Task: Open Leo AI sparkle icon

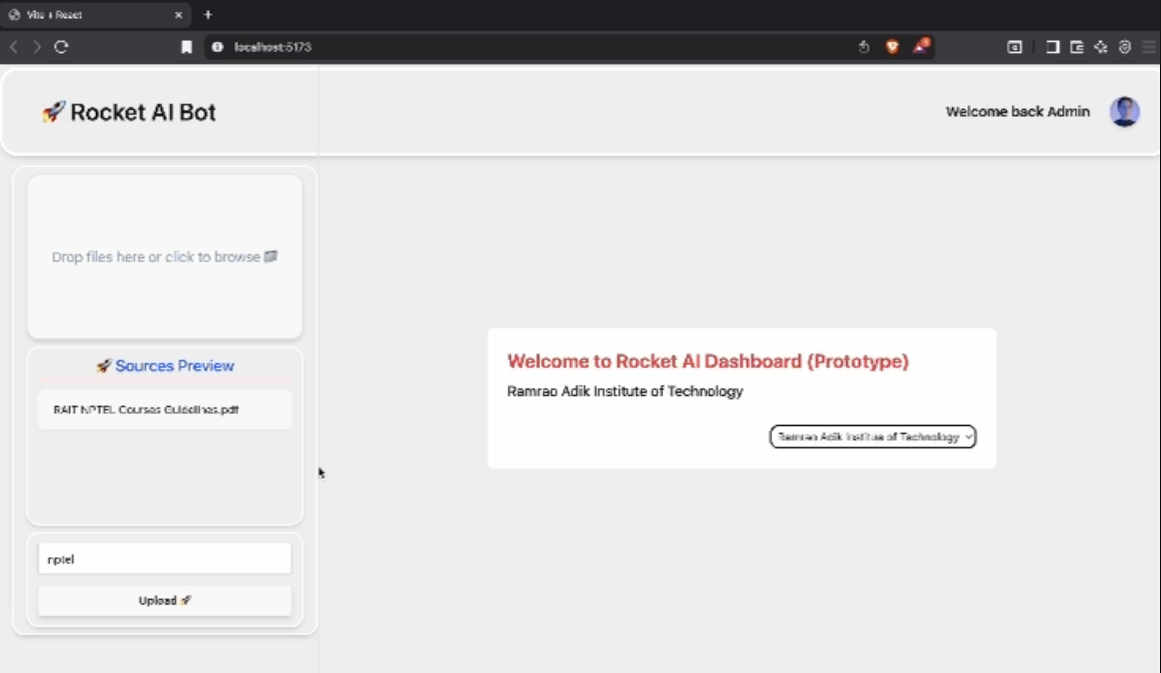Action: [x=1100, y=47]
